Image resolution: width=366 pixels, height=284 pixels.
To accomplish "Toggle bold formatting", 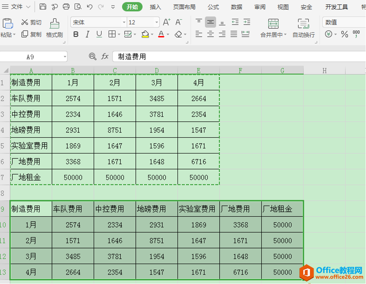I will coord(76,34).
